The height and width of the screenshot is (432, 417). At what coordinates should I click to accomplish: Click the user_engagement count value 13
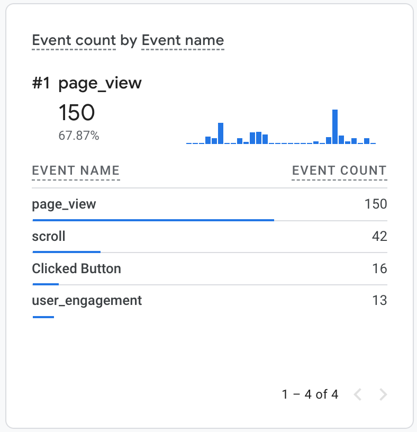379,300
